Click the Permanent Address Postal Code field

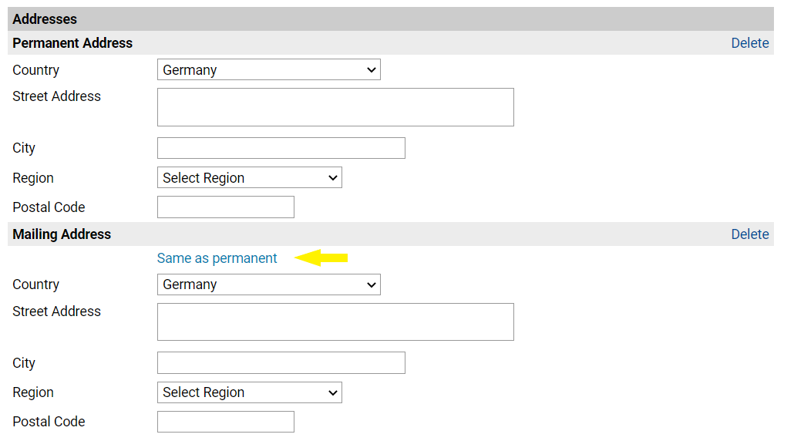pyautogui.click(x=225, y=207)
